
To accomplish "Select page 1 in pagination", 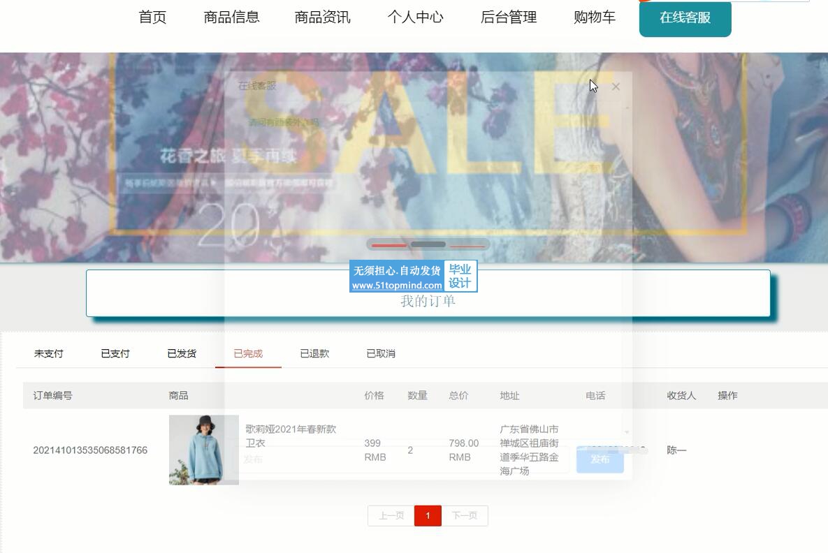I will click(428, 515).
